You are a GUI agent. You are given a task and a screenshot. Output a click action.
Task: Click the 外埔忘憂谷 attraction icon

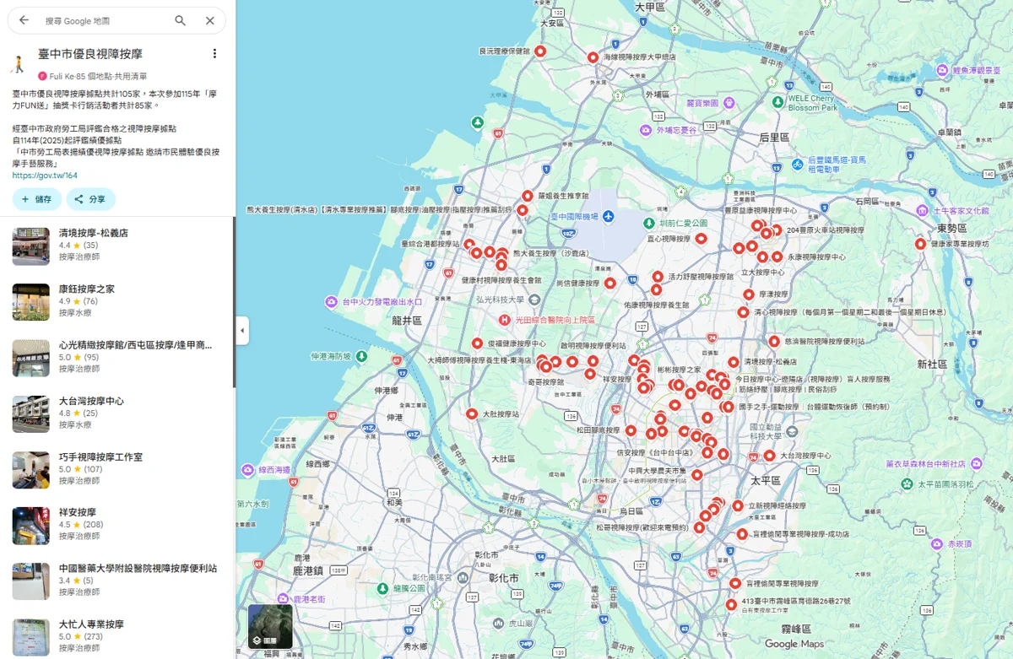coord(647,131)
